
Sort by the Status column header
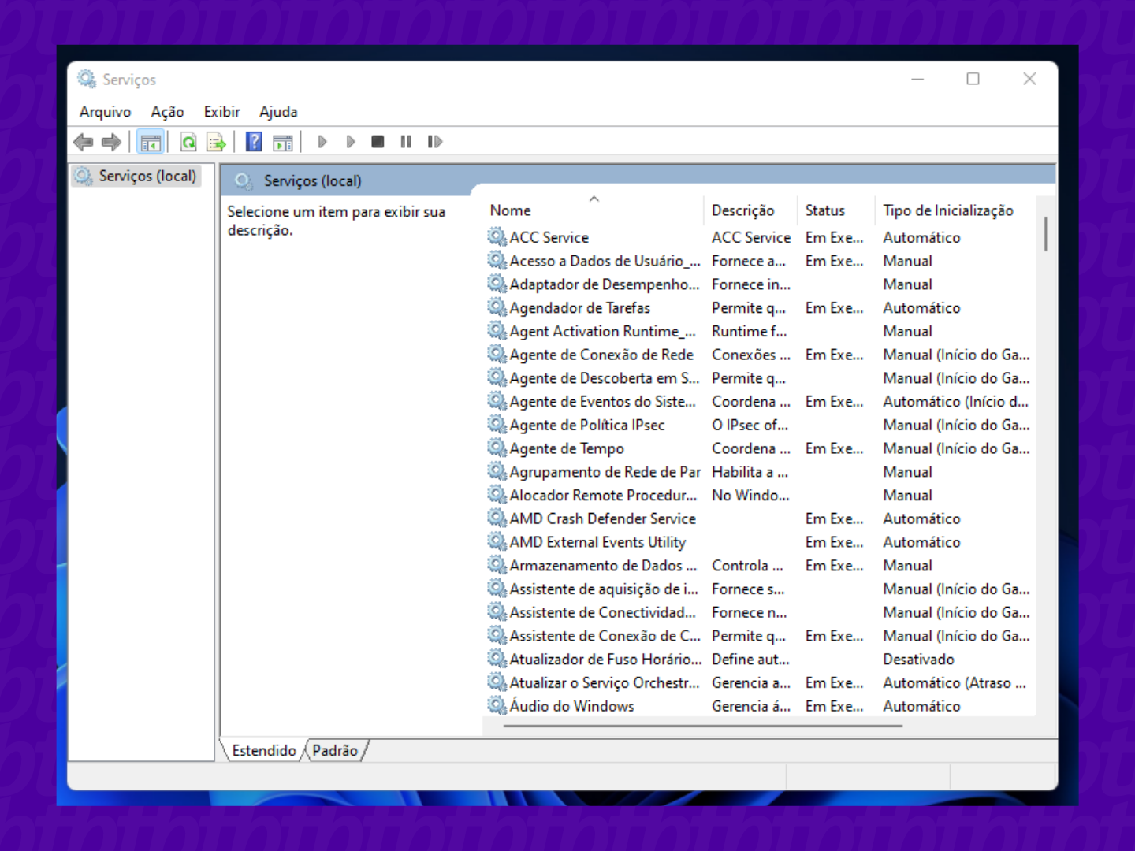pos(824,210)
